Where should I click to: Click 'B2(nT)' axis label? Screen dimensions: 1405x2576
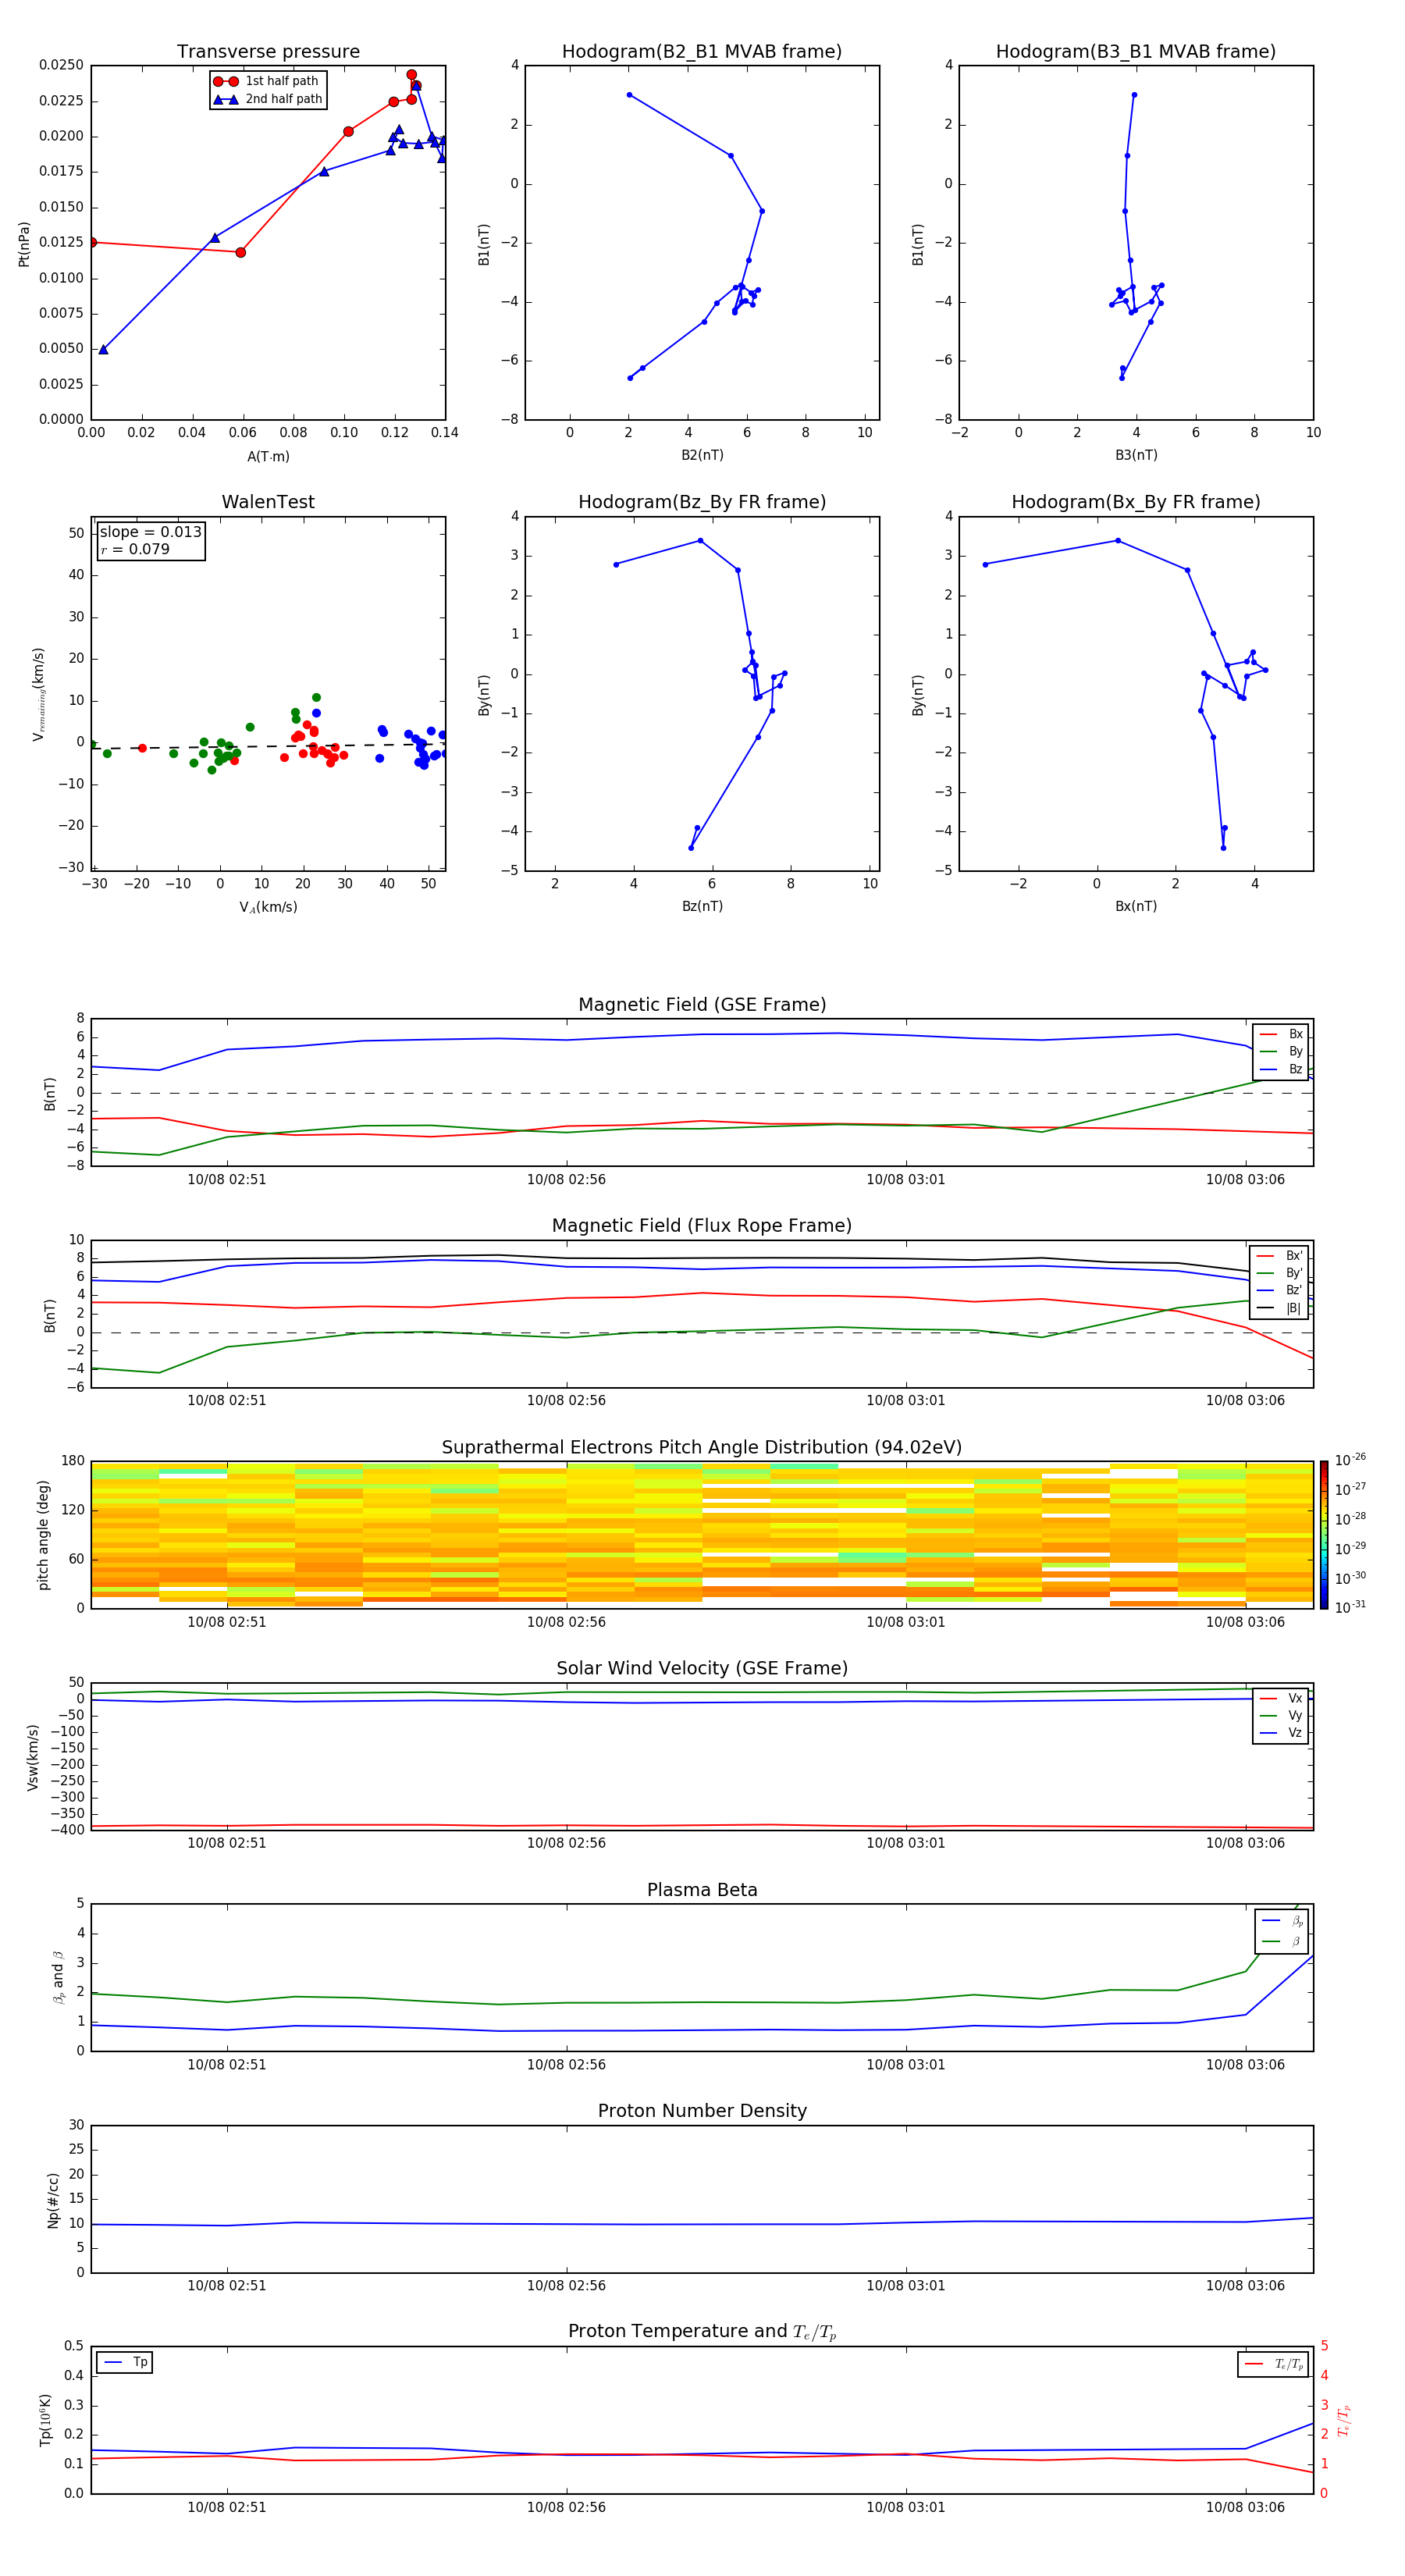click(702, 455)
